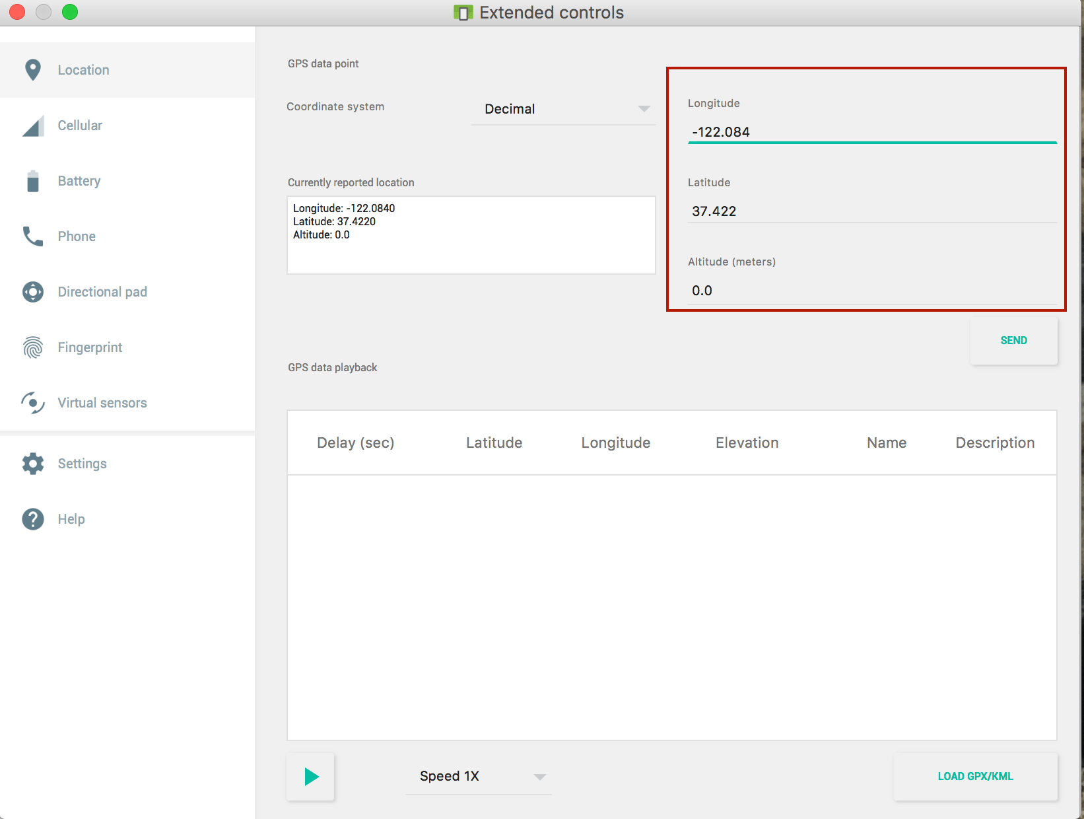Screen dimensions: 1084x819
Task: Select the Location pin icon
Action: click(32, 69)
